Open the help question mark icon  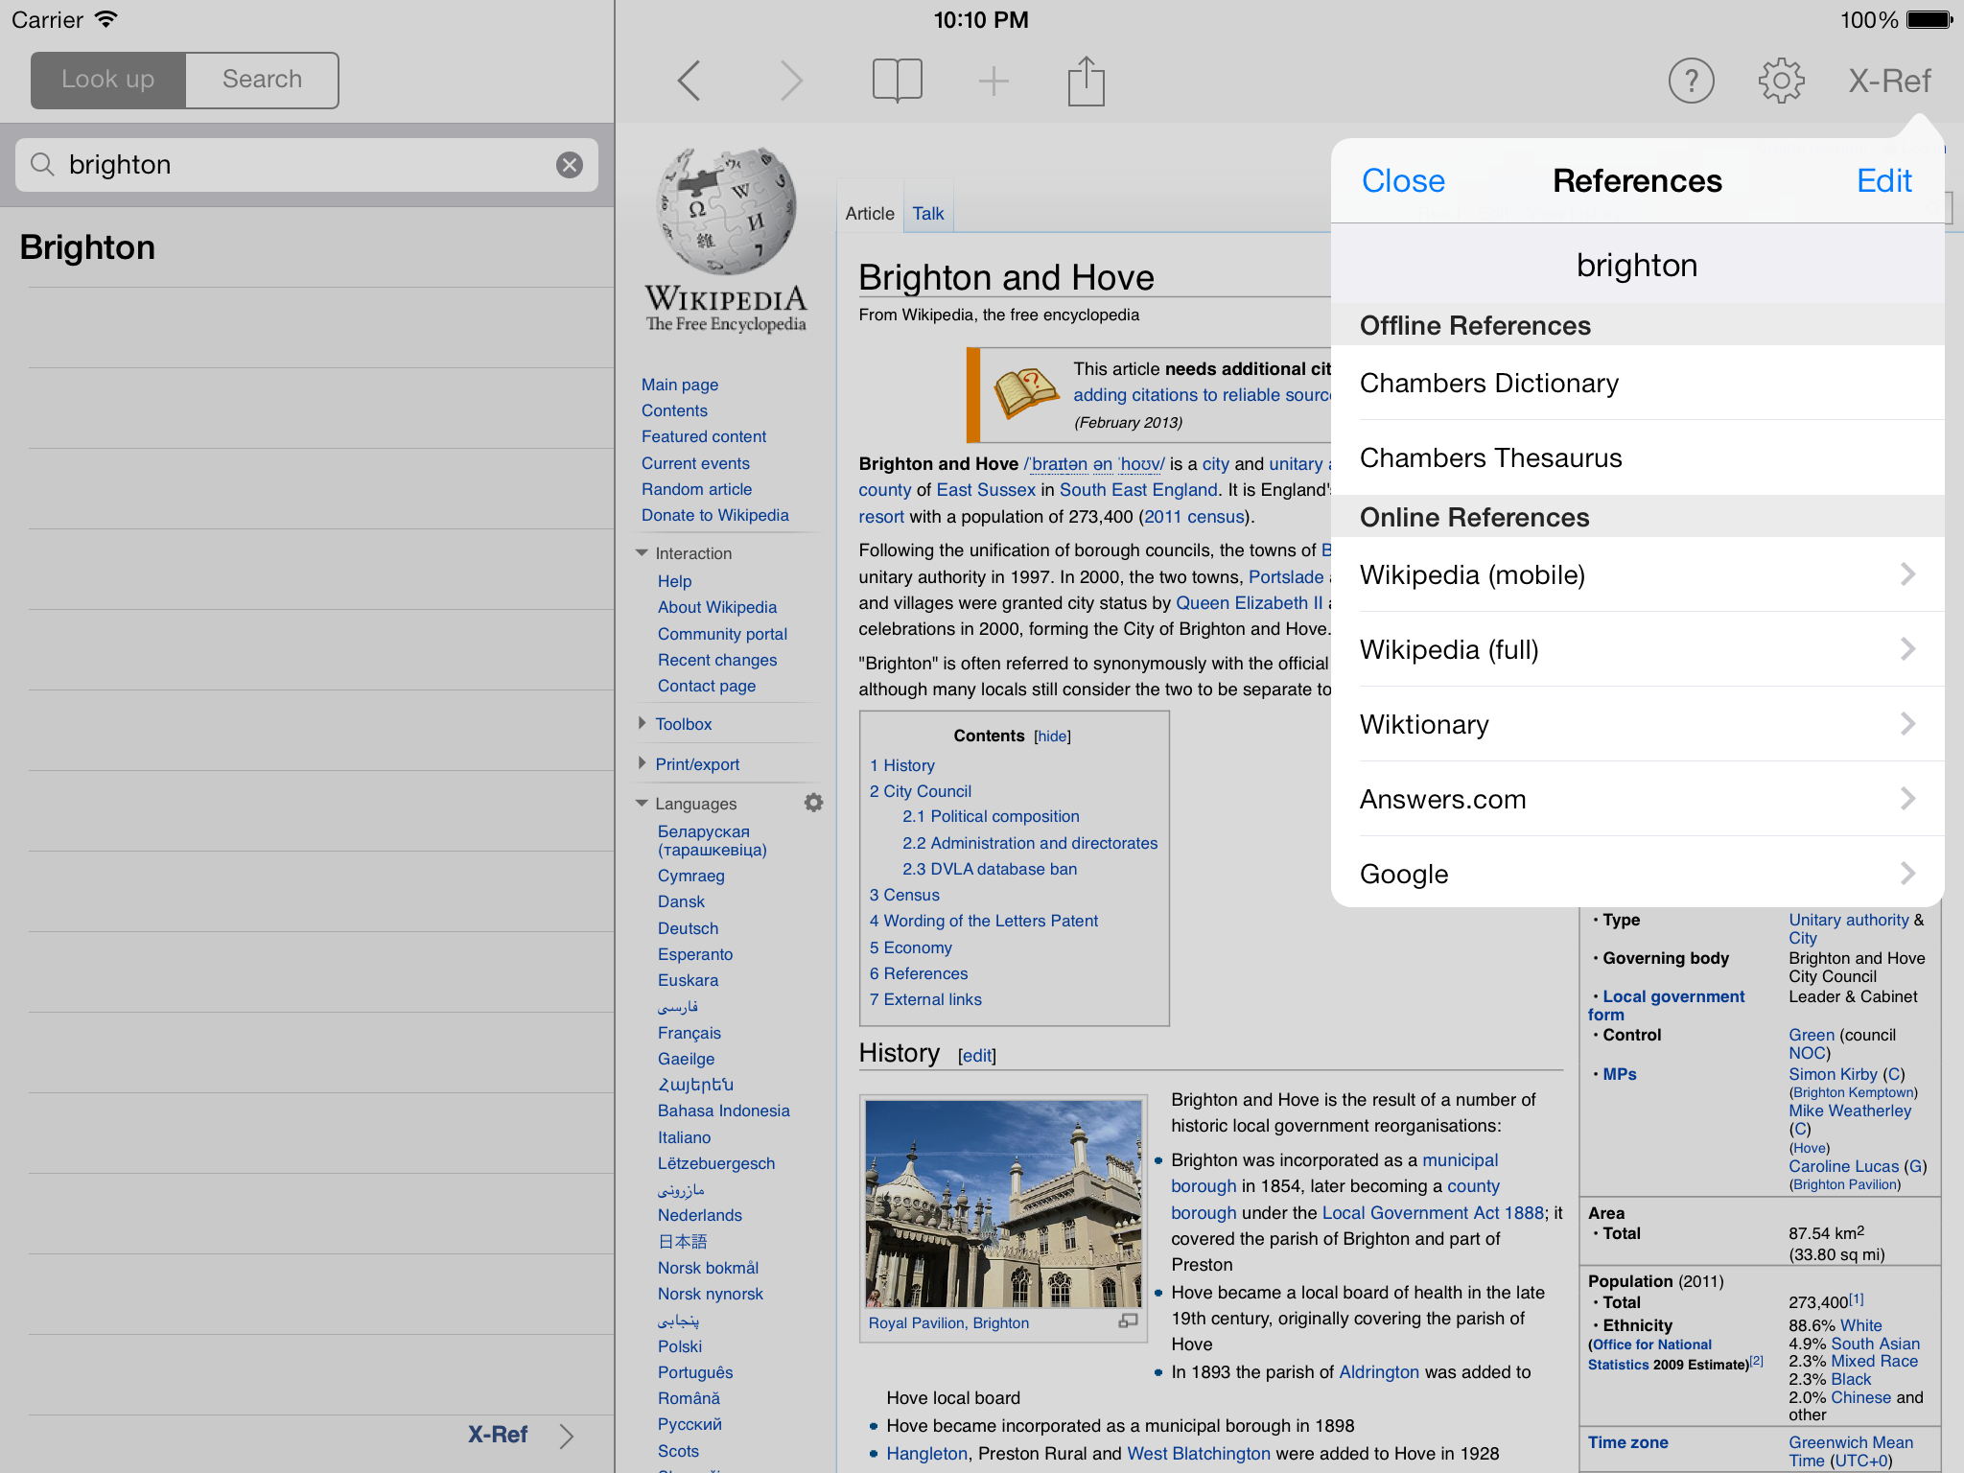[x=1691, y=82]
